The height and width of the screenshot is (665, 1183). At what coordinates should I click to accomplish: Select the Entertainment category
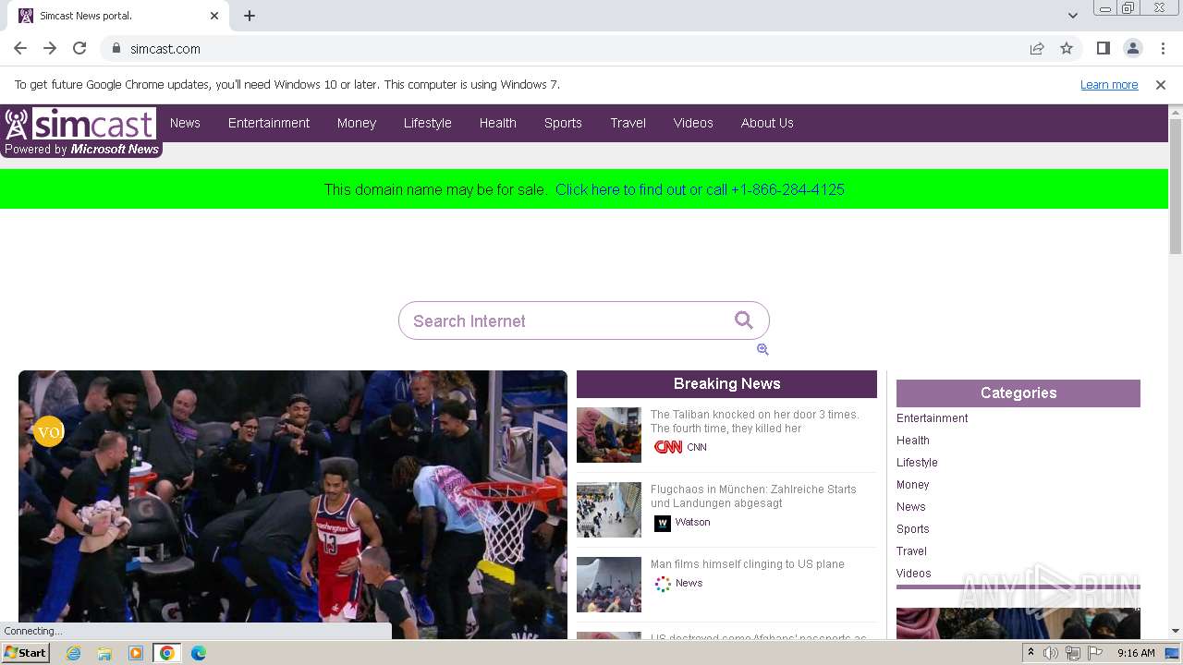click(932, 418)
